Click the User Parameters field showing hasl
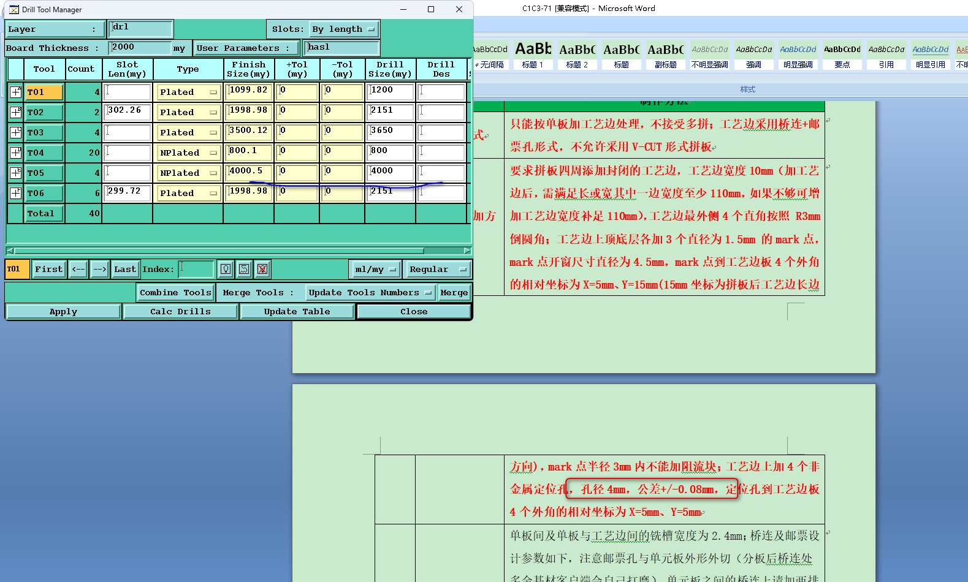 point(343,48)
